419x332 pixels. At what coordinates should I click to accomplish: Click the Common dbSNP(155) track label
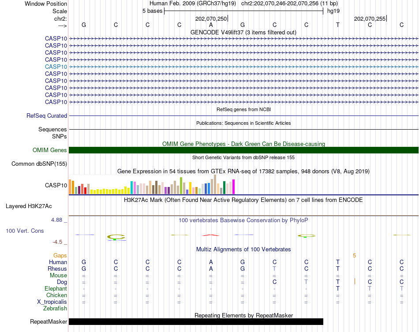tap(39, 164)
